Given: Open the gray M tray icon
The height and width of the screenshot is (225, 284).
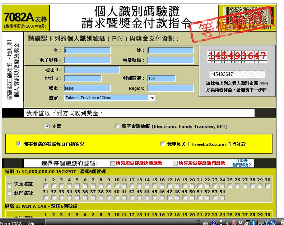Looking at the screenshot, I should point(240,223).
